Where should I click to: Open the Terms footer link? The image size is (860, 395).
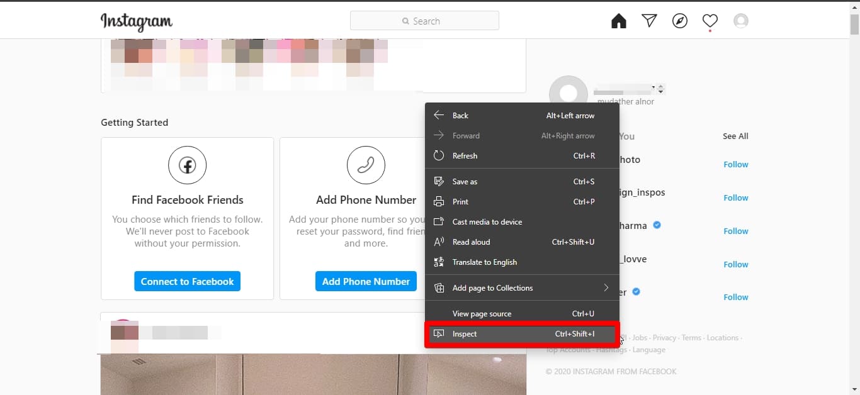click(x=691, y=338)
